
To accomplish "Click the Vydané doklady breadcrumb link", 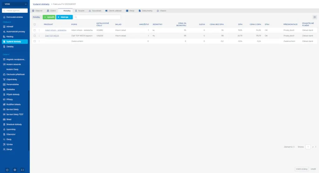I will (41, 4).
